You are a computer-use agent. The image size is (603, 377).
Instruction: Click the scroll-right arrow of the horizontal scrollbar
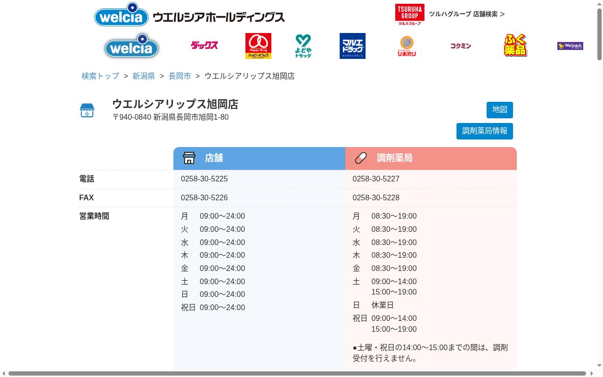[591, 373]
